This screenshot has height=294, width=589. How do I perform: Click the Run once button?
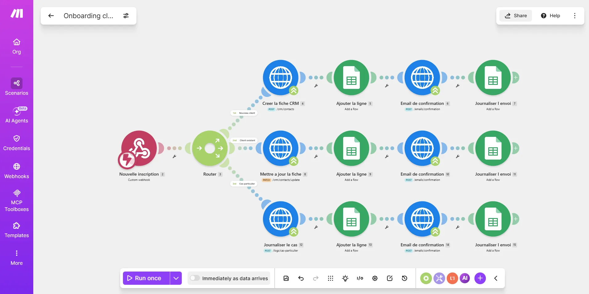point(146,278)
